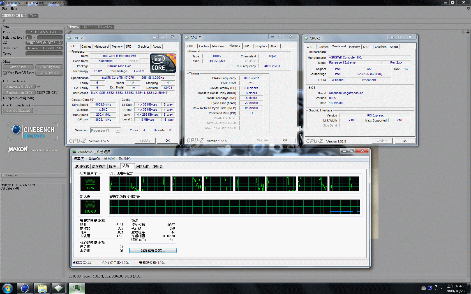The height and width of the screenshot is (294, 471).
Task: Switch to CINEBENCH Database tab
Action: (x=97, y=27)
